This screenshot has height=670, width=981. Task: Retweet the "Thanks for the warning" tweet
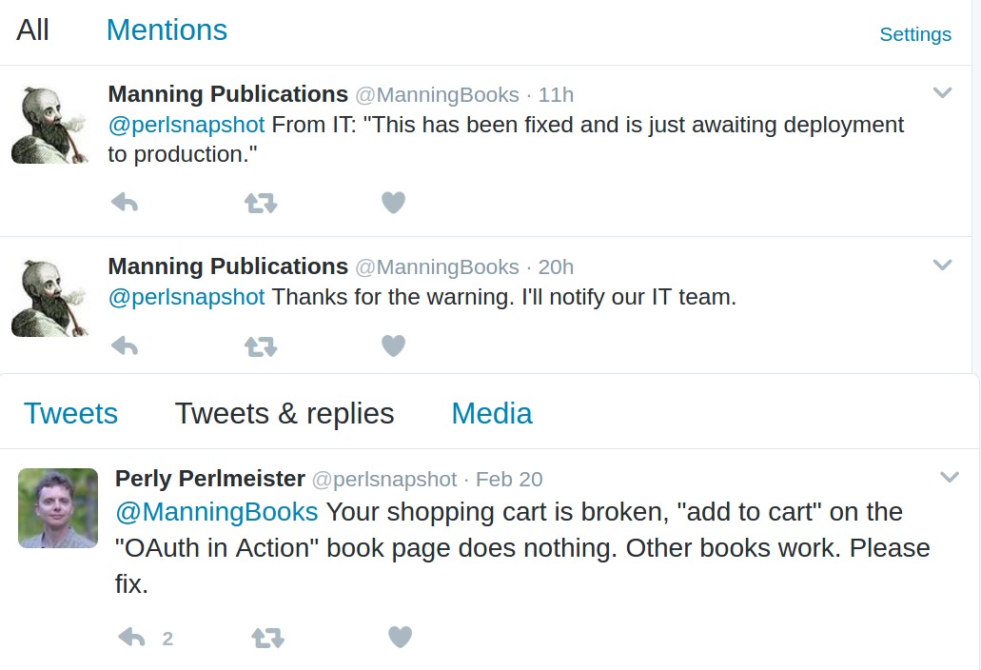[x=261, y=345]
